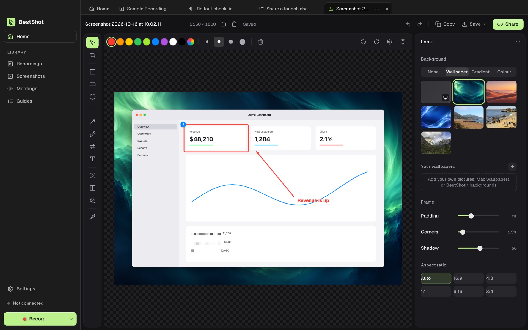The image size is (528, 330).
Task: Select the eyedropper color picker tool
Action: 92,217
